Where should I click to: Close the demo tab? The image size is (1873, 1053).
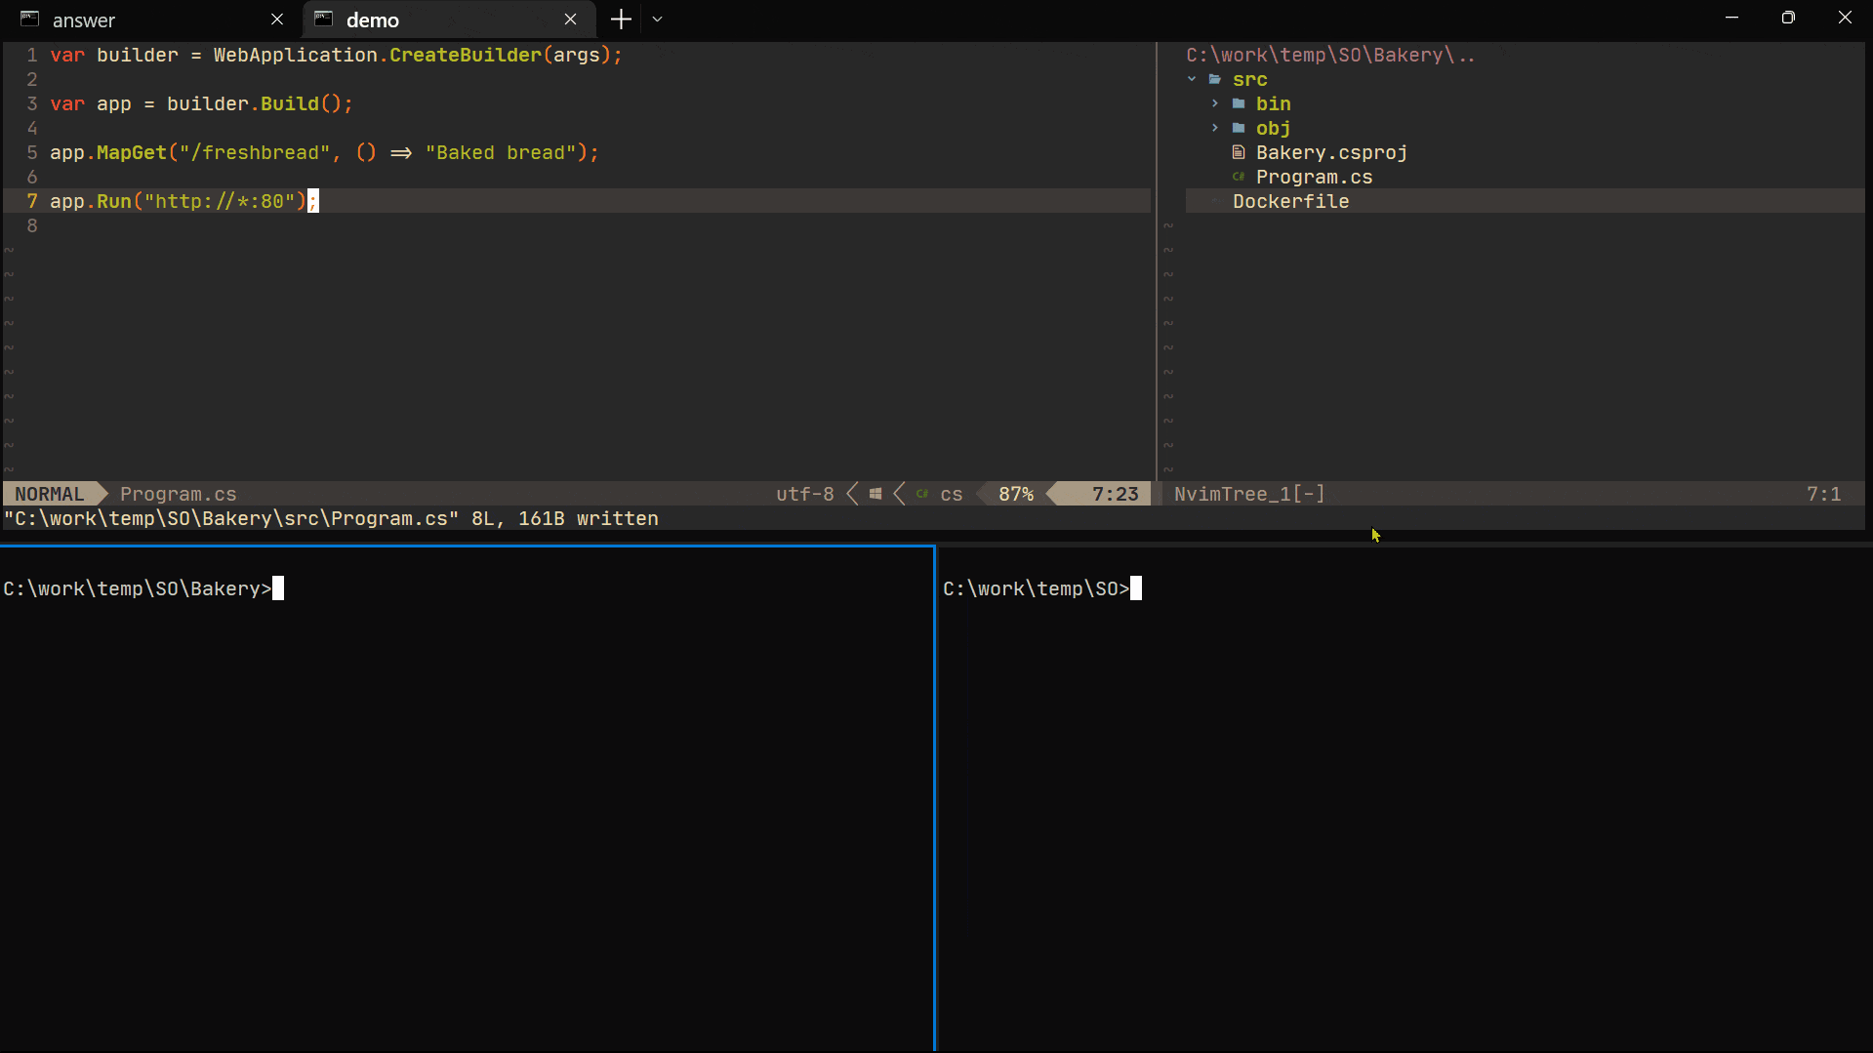tap(571, 20)
